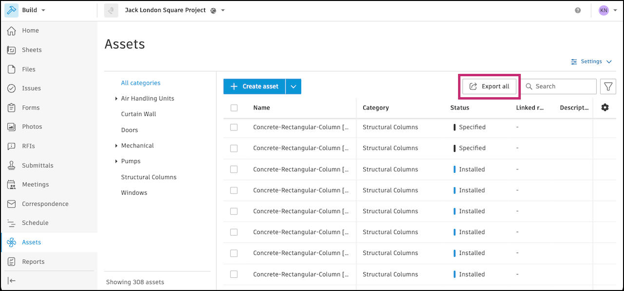The image size is (624, 291).
Task: Click the help question mark icon
Action: (x=578, y=10)
